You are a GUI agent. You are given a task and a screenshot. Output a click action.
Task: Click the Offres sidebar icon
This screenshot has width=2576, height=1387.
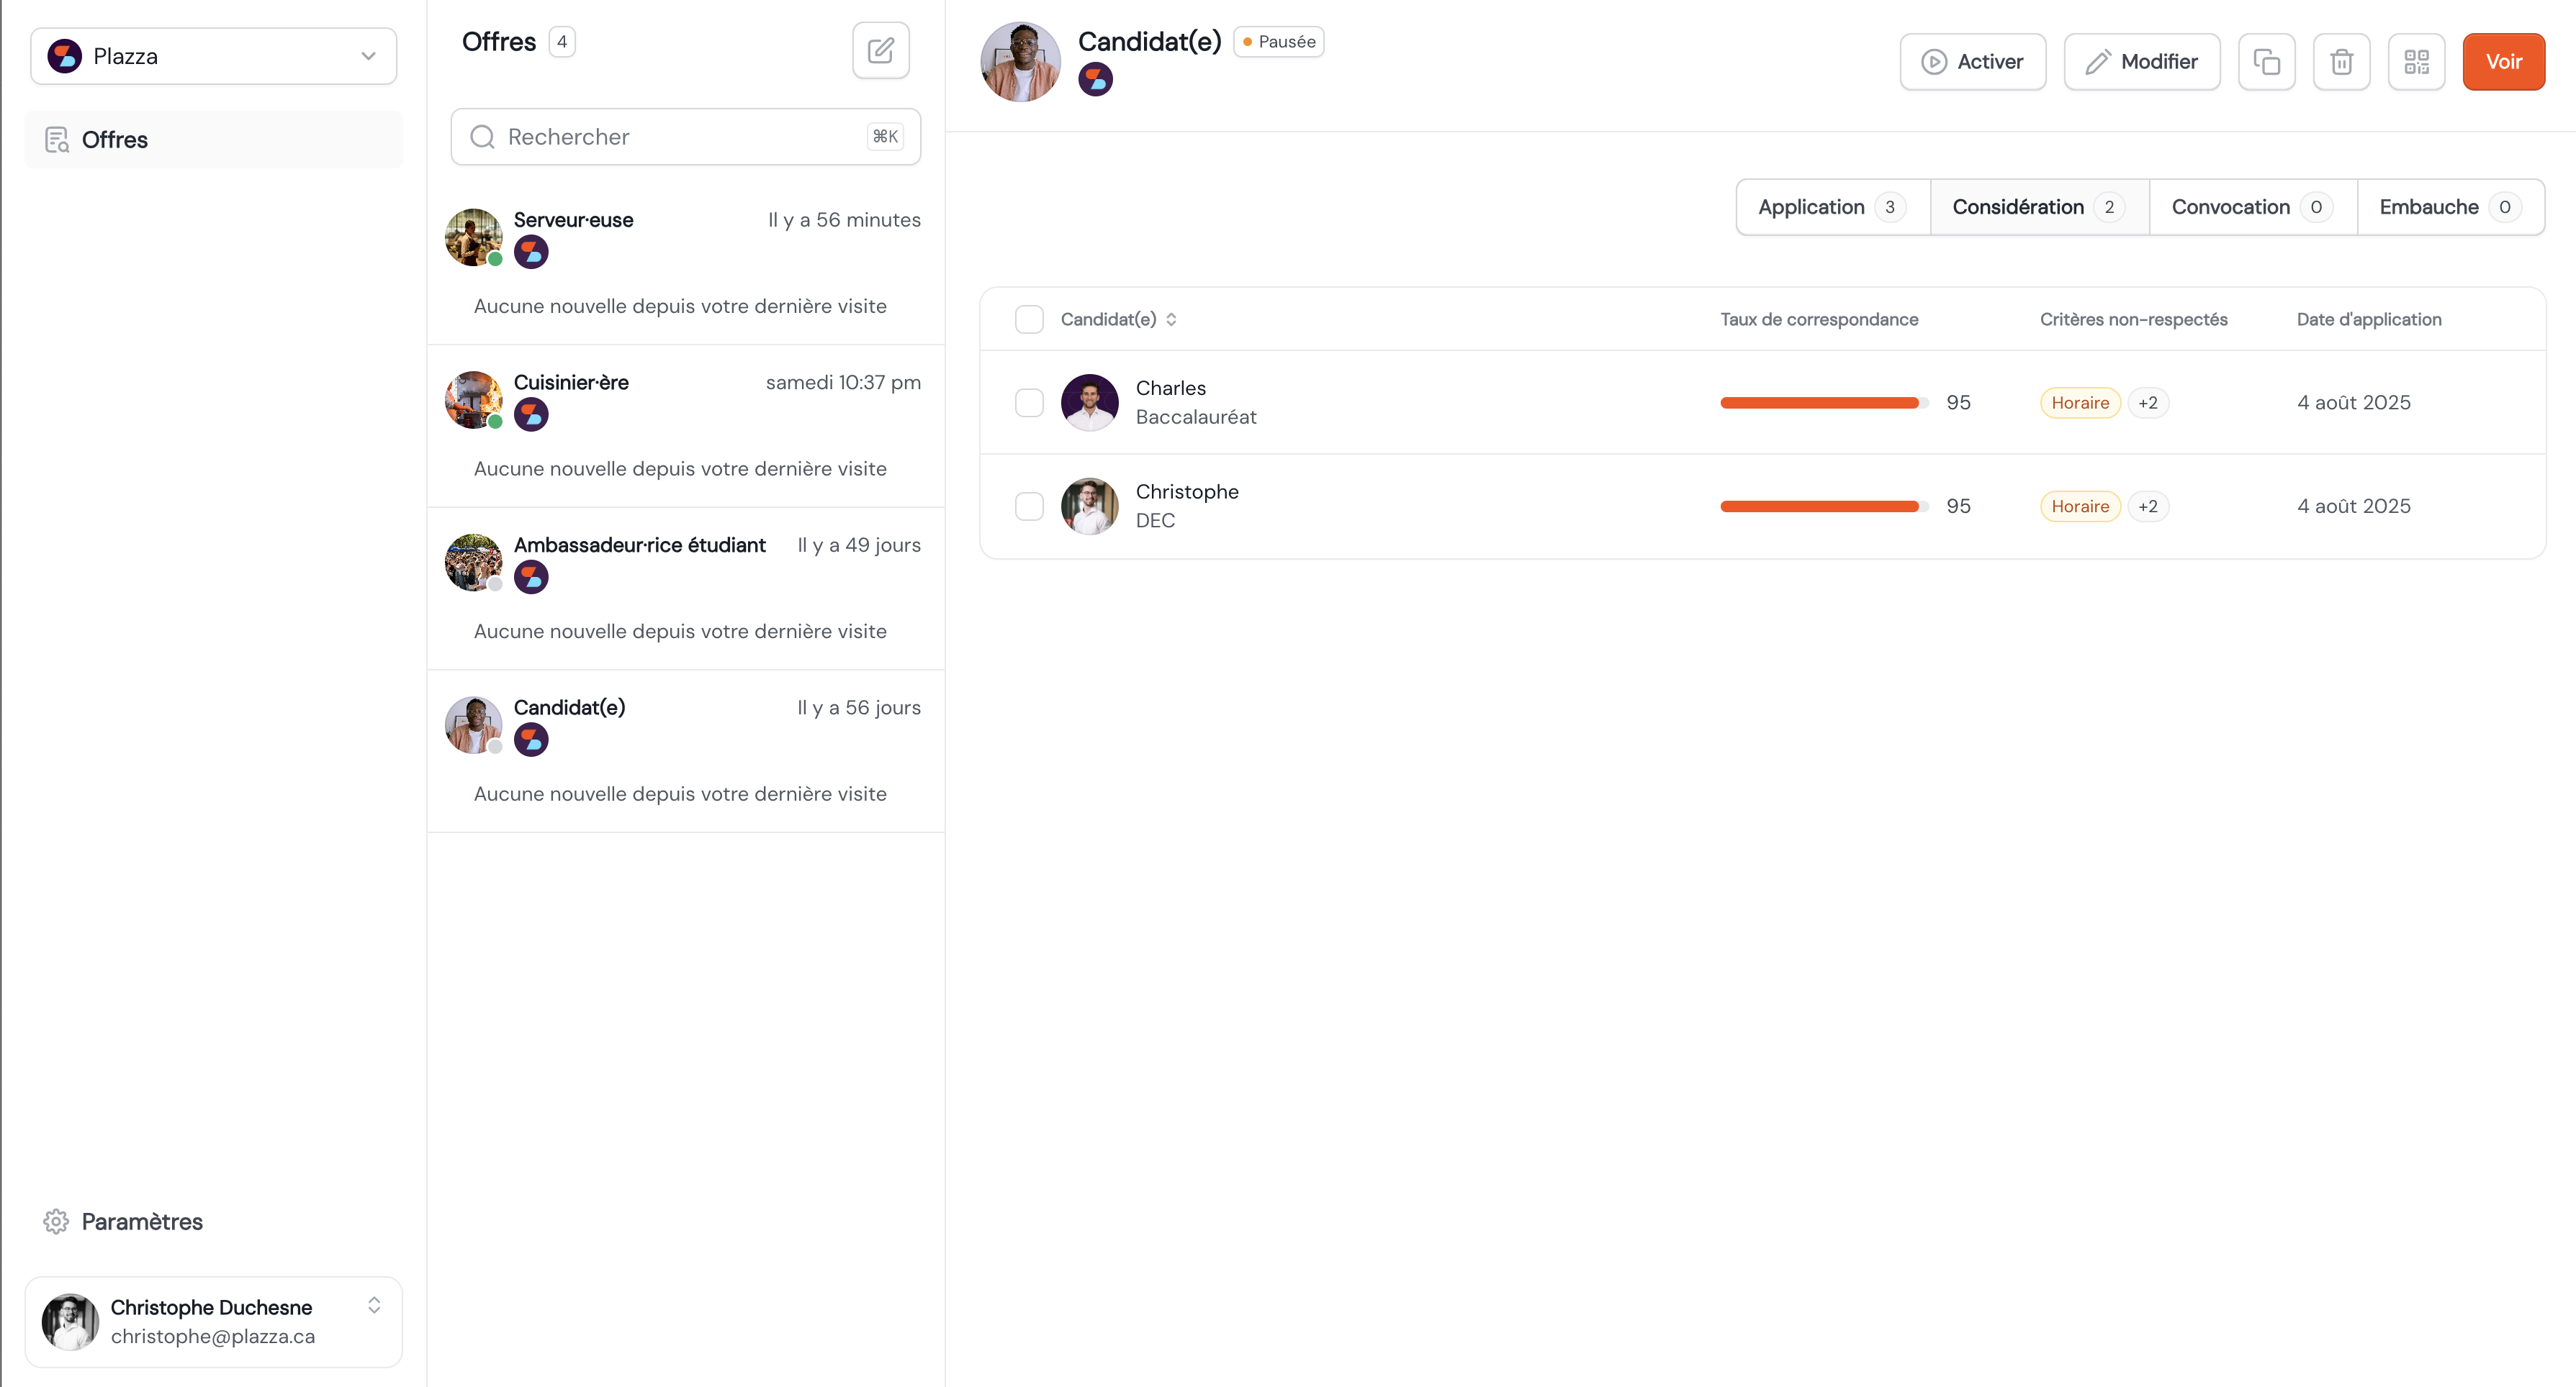(x=57, y=140)
